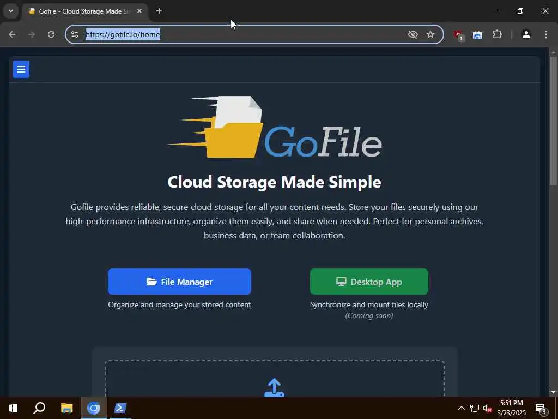This screenshot has height=419, width=558.
Task: Click the scrollbar up arrow
Action: coord(553,52)
